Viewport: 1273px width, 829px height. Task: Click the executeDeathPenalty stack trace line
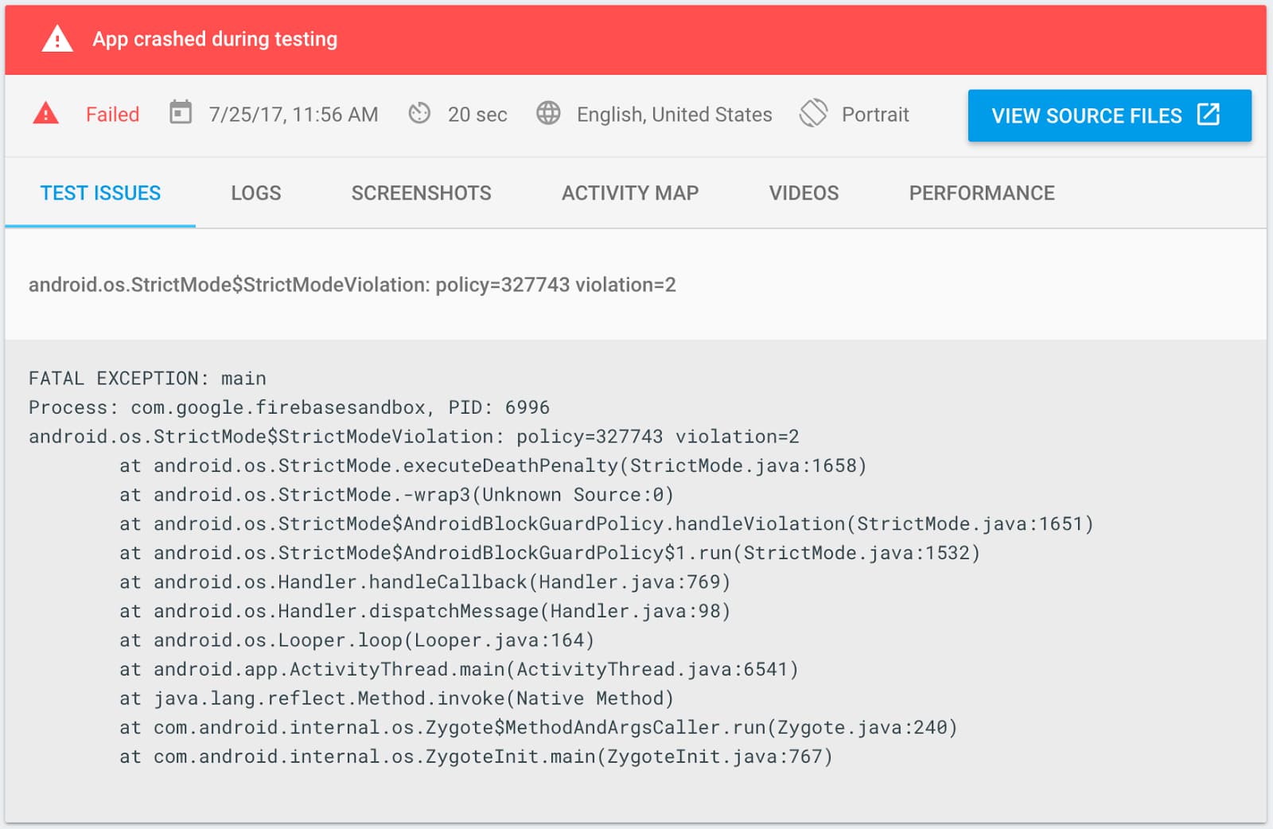coord(492,465)
